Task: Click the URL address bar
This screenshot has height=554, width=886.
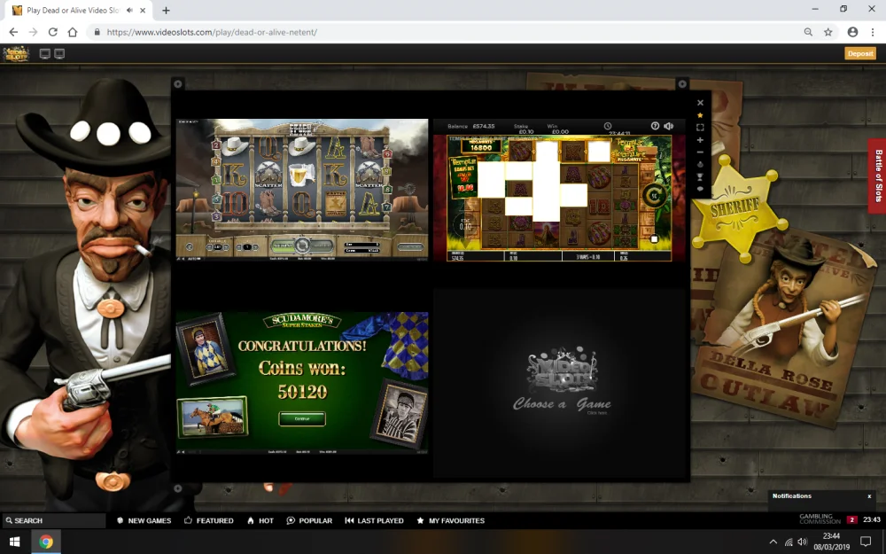Action: pos(440,32)
